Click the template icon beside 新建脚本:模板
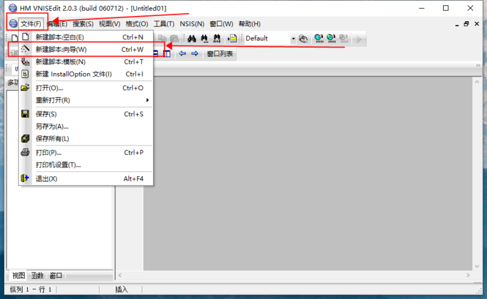This screenshot has height=299, width=487. (25, 62)
